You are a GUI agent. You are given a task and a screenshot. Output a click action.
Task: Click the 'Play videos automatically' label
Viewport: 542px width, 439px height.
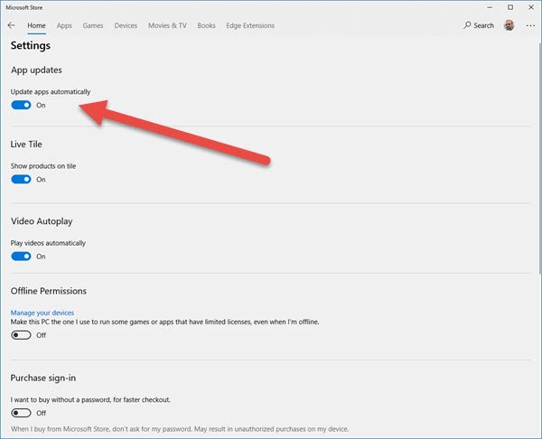48,243
